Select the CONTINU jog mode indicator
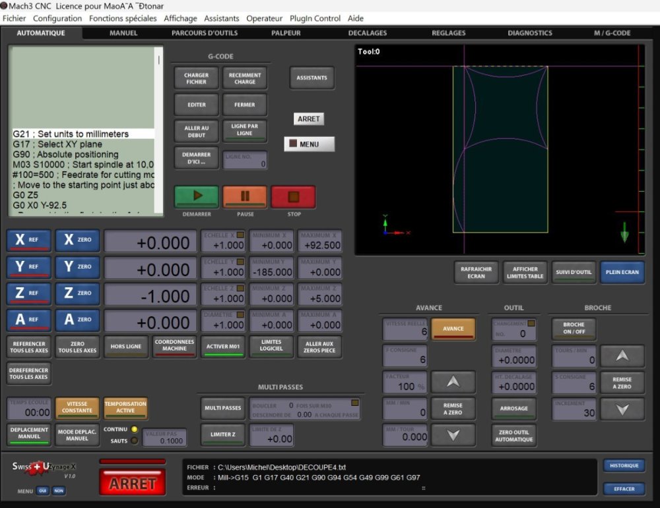Viewport: 660px width, 508px height. point(135,430)
